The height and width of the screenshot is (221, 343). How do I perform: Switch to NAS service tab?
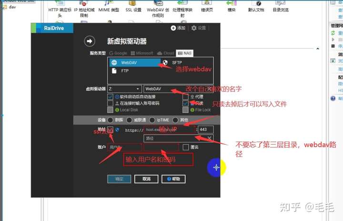click(x=185, y=53)
